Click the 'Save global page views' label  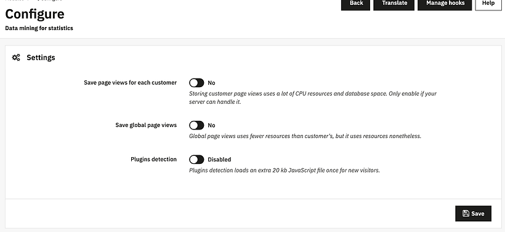(x=146, y=125)
